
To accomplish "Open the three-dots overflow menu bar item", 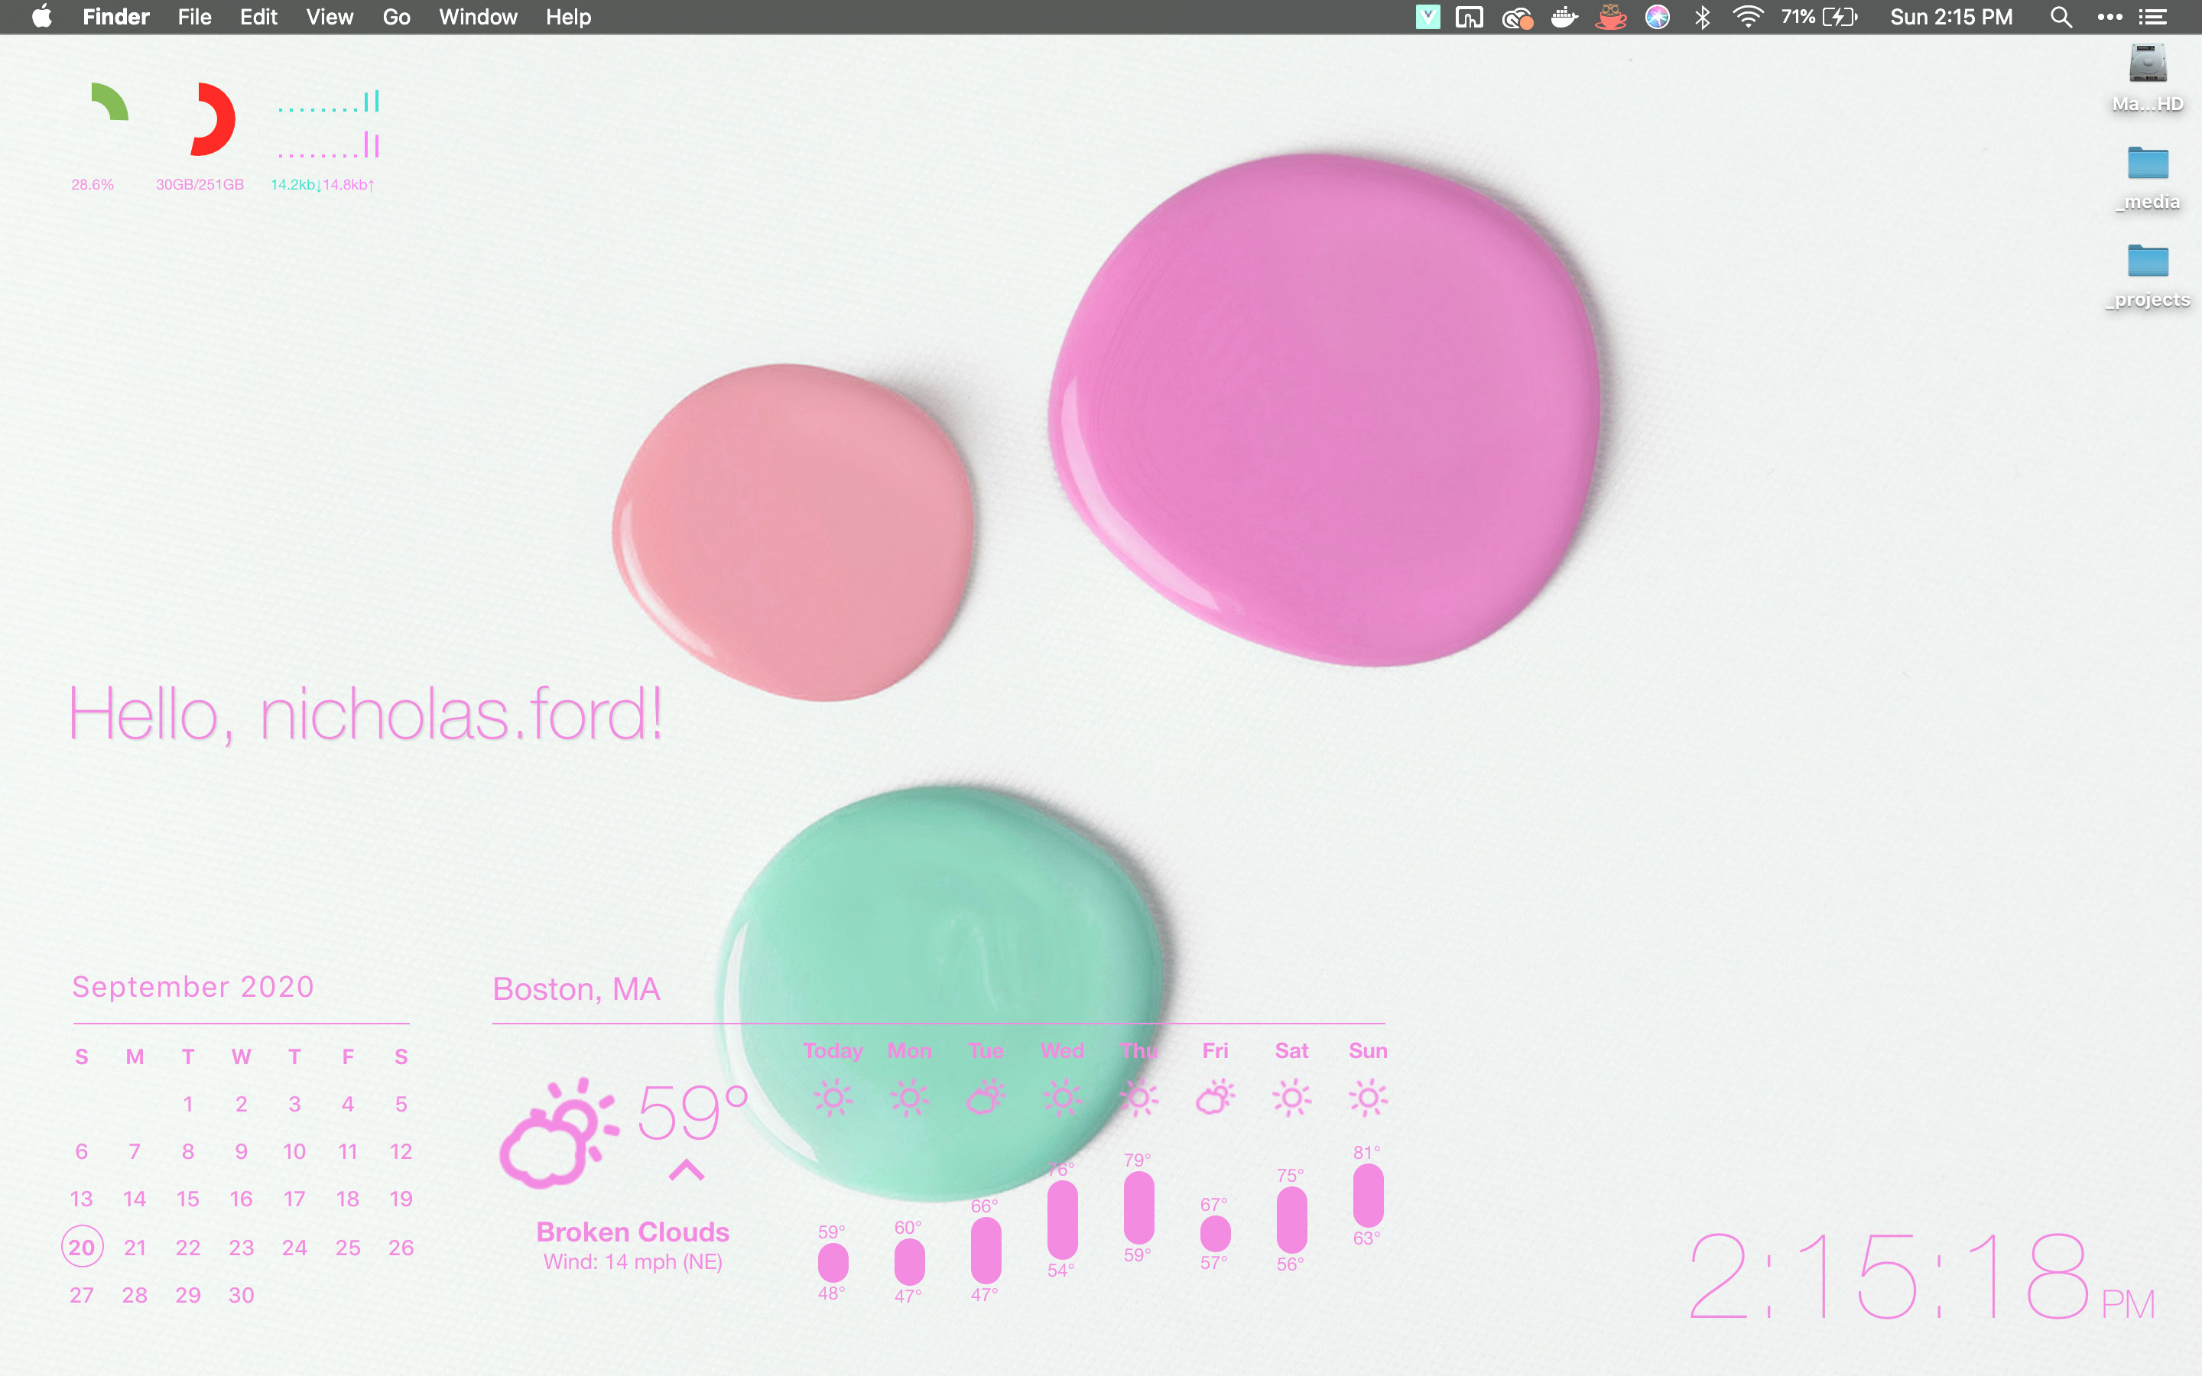I will pos(2109,18).
